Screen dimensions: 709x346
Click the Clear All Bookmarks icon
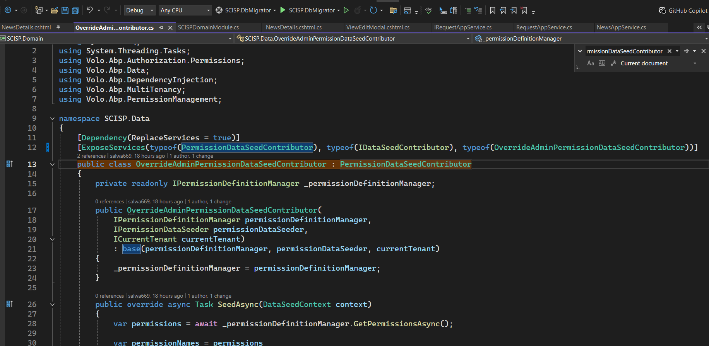coord(524,10)
